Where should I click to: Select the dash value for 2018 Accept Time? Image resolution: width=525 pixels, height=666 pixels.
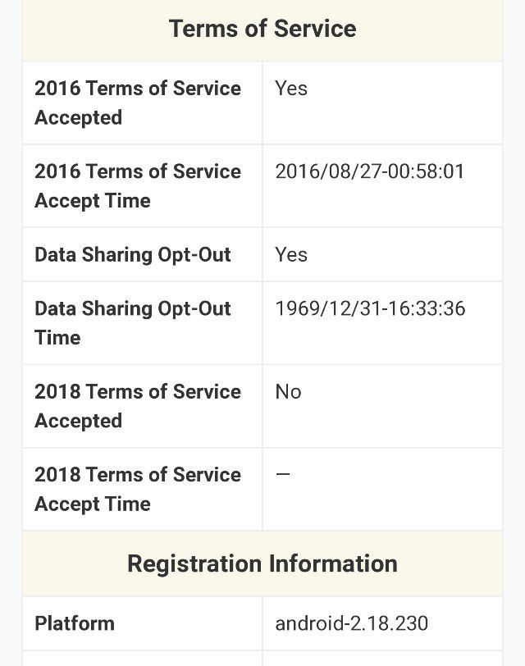[x=283, y=473]
